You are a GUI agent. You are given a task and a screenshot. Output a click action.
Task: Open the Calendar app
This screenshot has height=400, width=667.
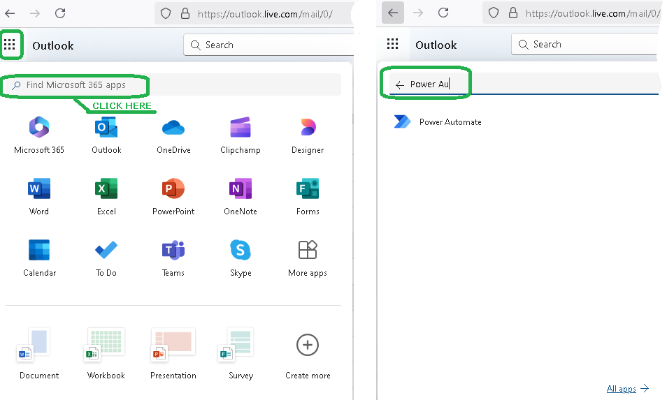(x=39, y=258)
